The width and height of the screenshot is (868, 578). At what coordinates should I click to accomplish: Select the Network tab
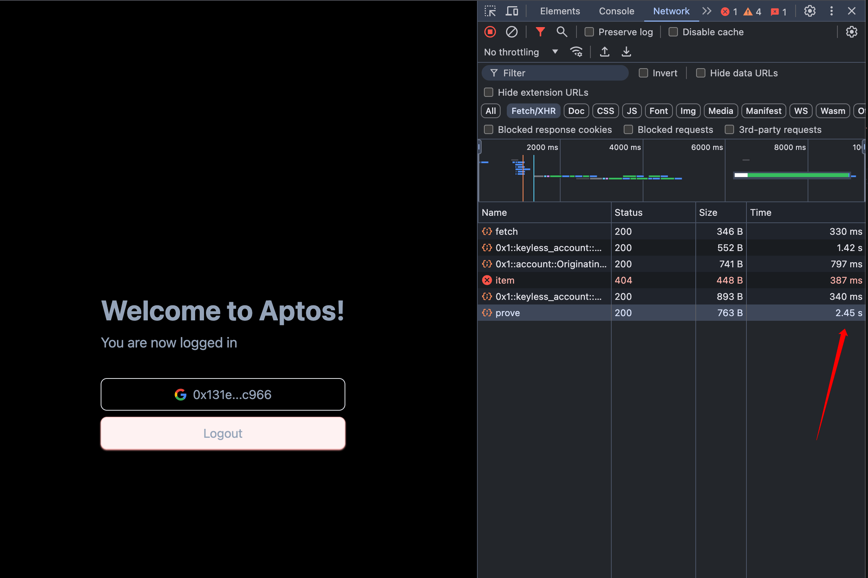point(671,11)
